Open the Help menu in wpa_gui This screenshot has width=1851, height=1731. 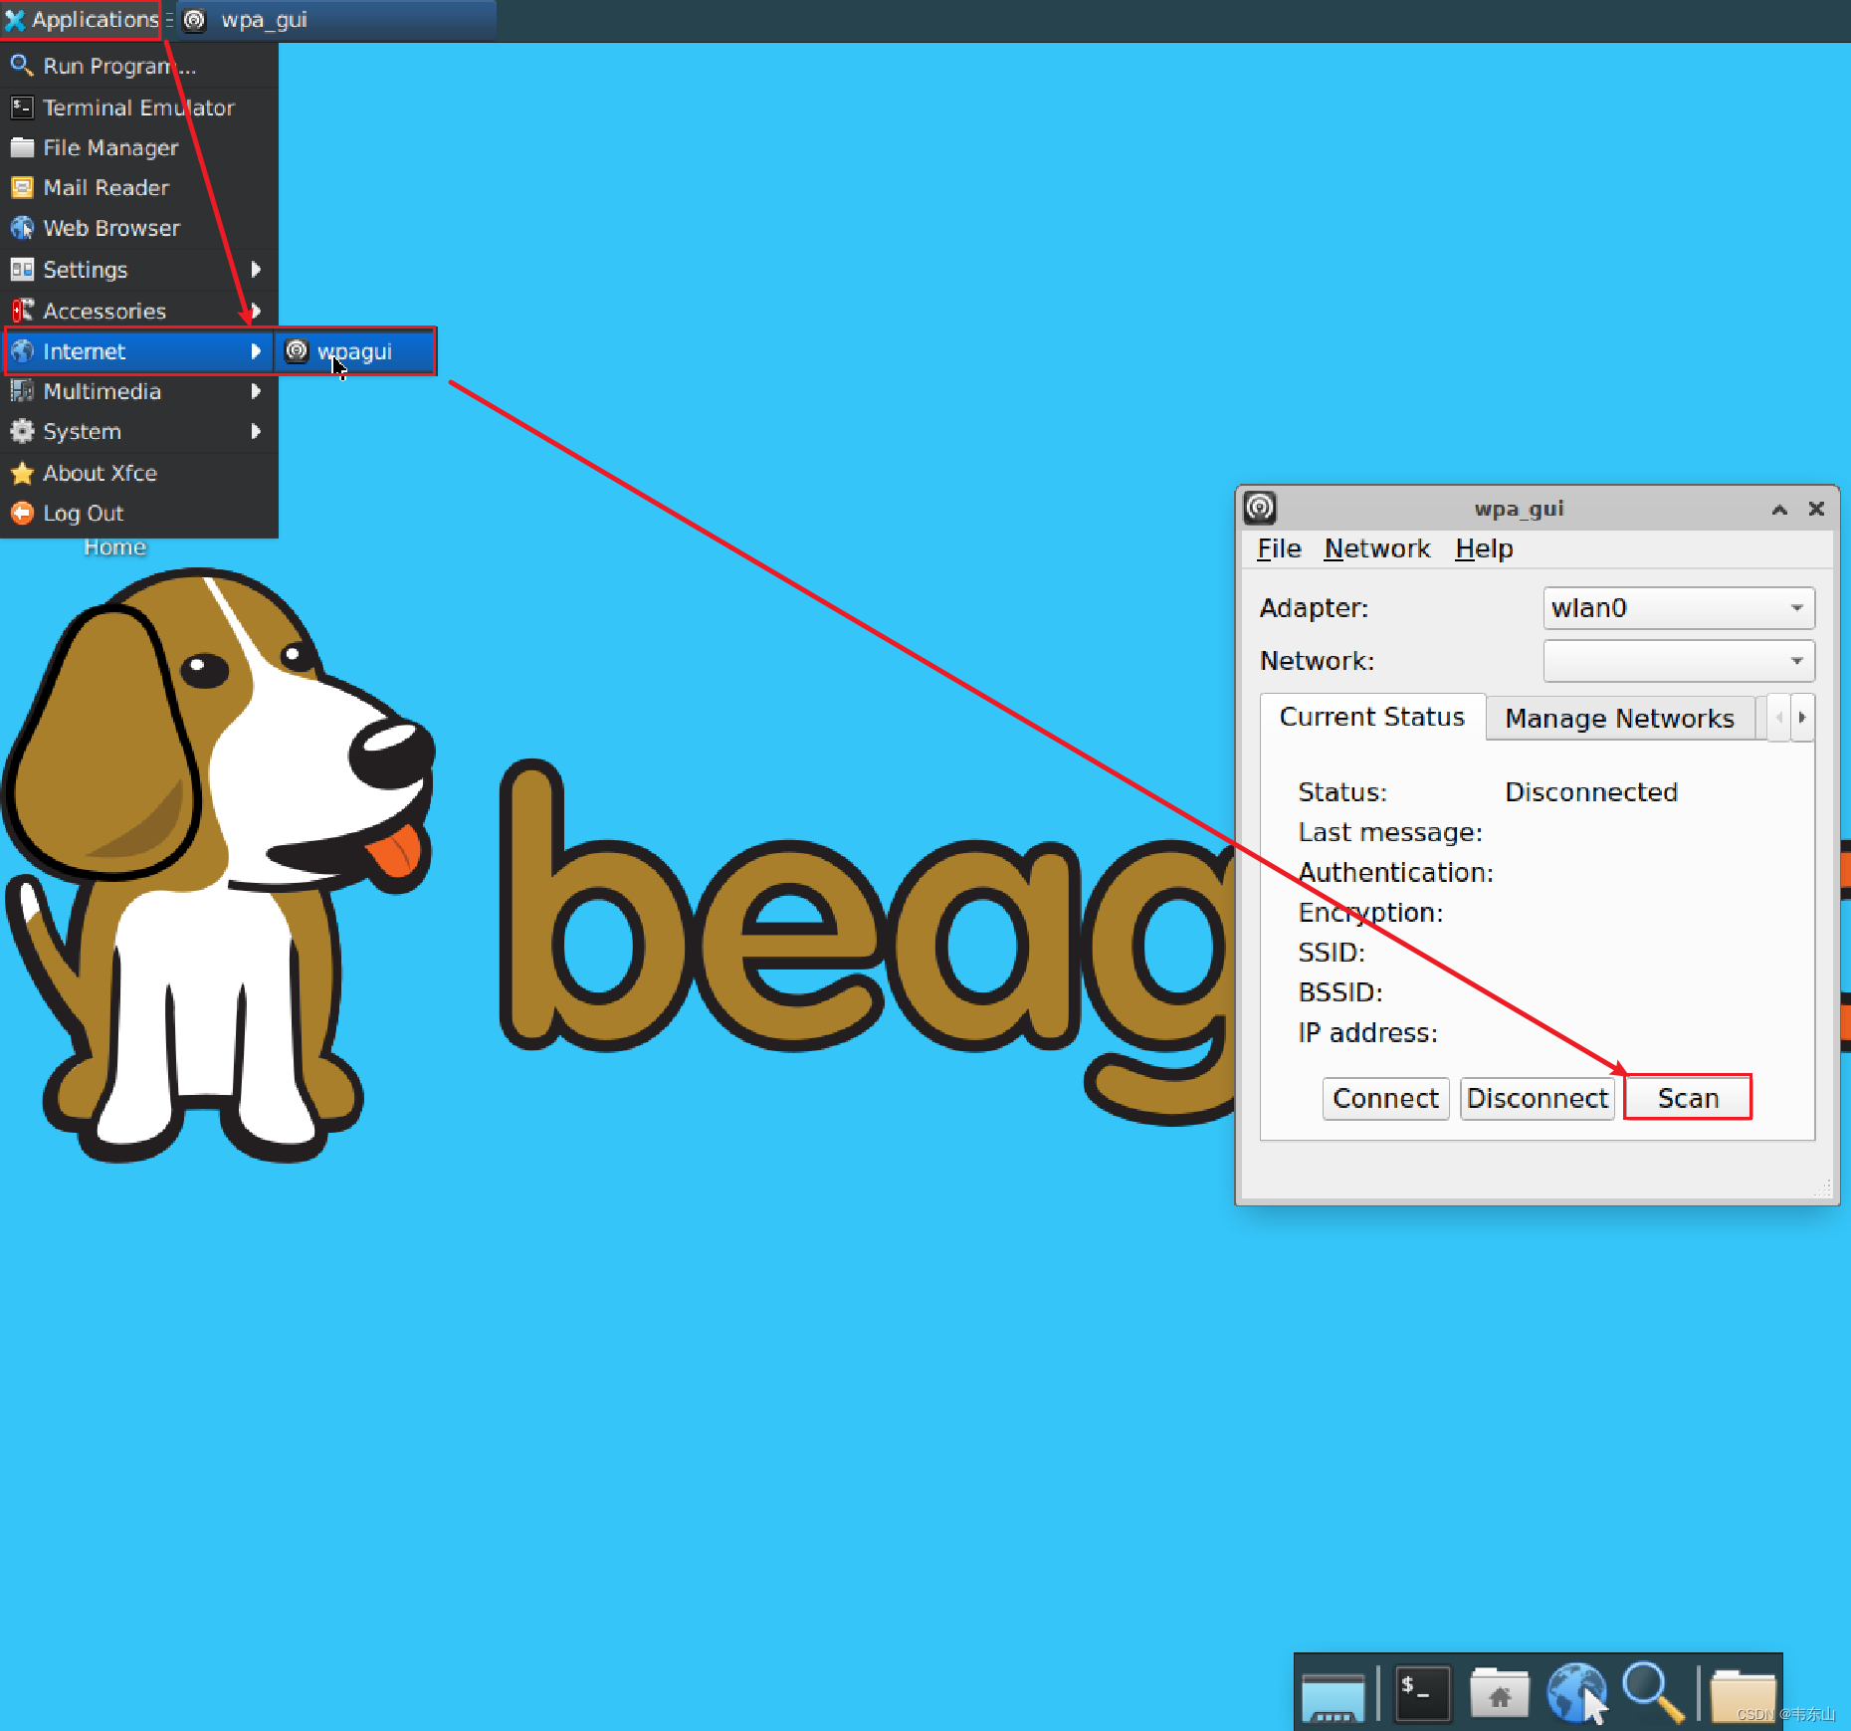(x=1484, y=548)
